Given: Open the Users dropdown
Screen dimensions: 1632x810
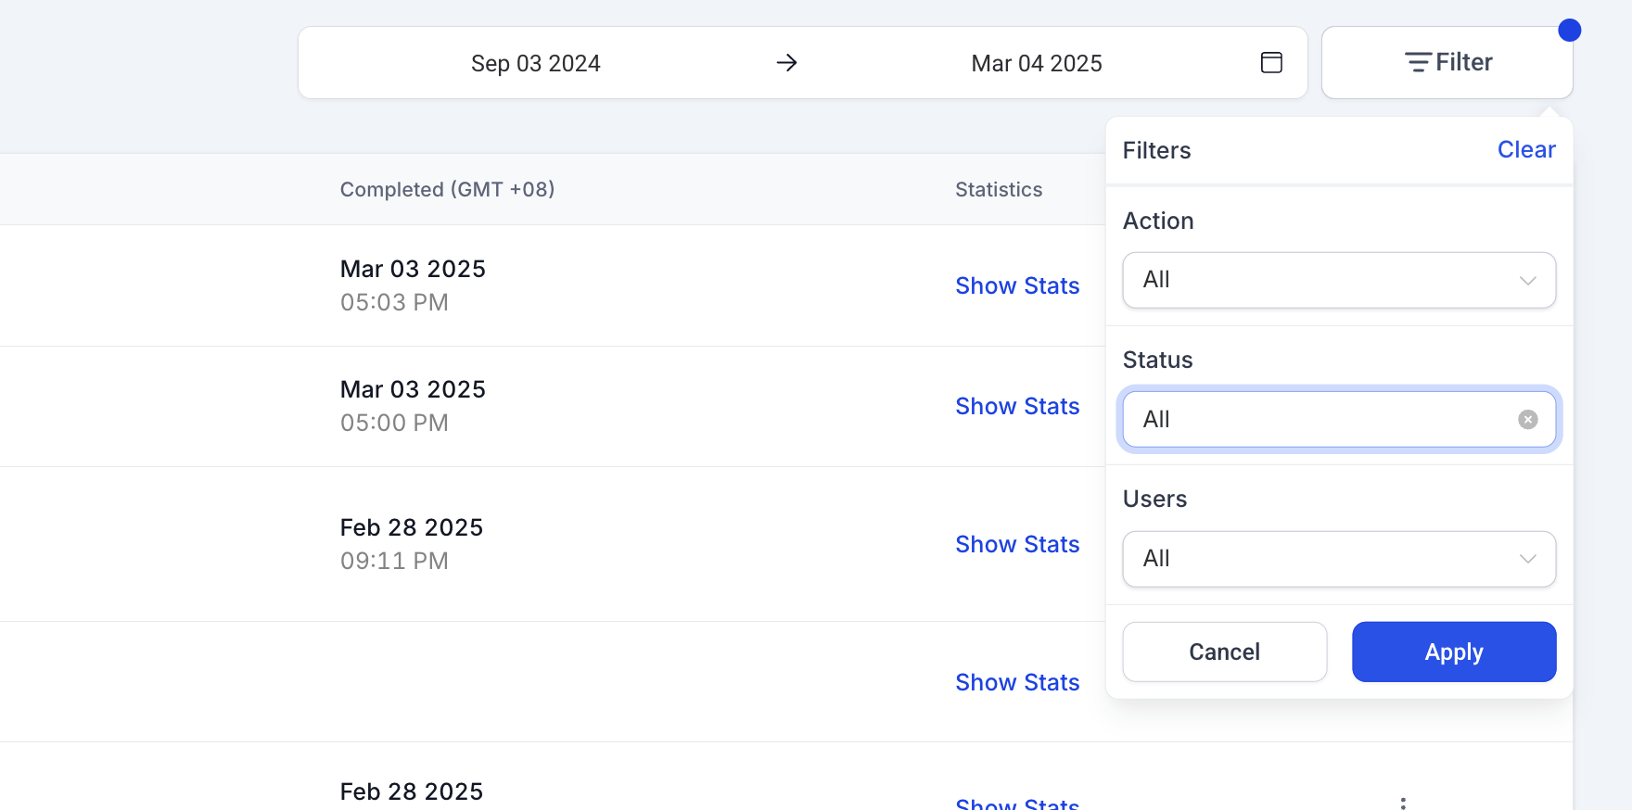Looking at the screenshot, I should (x=1338, y=559).
